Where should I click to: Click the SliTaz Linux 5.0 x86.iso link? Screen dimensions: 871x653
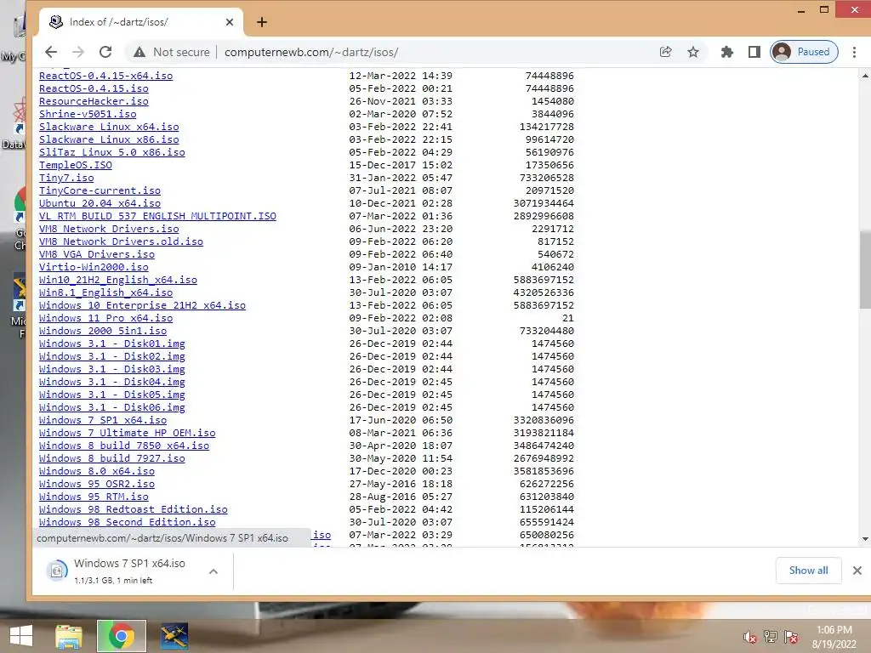pos(111,152)
